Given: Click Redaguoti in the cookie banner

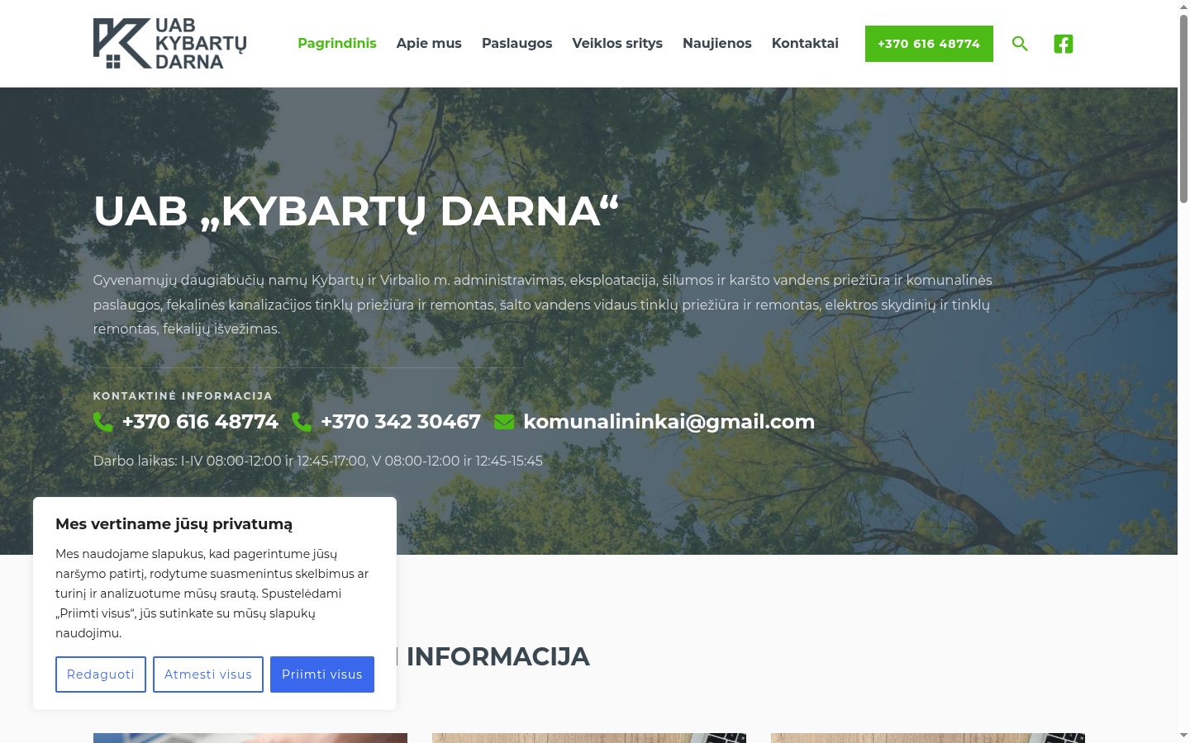Looking at the screenshot, I should (x=101, y=674).
